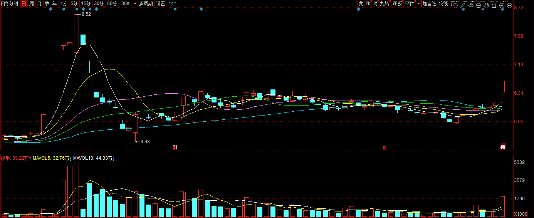This screenshot has height=218, width=534.
Task: Open the 设置 settings button
Action: 161,3
